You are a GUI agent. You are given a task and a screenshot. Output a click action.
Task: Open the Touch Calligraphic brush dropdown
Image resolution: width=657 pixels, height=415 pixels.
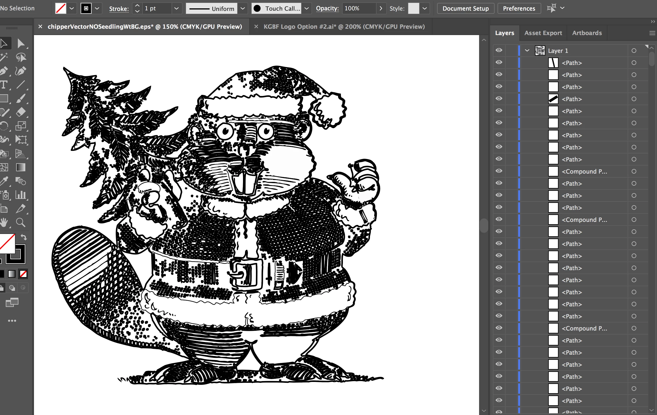[x=307, y=8]
